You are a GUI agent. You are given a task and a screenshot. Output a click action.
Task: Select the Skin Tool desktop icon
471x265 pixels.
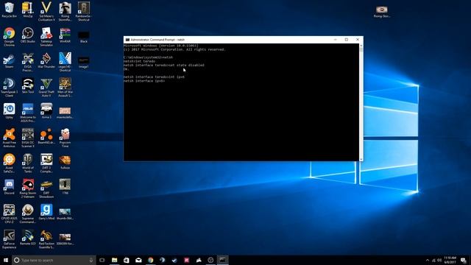pos(28,86)
